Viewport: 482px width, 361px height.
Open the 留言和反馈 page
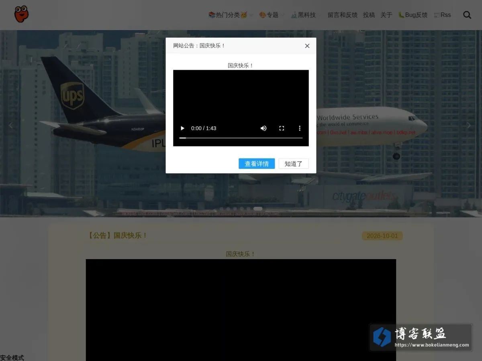[x=342, y=15]
